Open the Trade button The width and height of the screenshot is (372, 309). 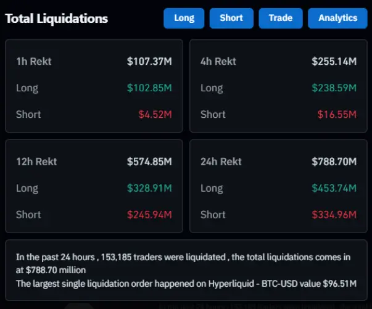click(280, 18)
